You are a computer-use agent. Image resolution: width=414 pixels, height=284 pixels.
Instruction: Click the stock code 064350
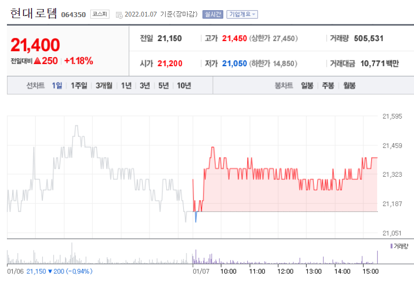click(73, 15)
